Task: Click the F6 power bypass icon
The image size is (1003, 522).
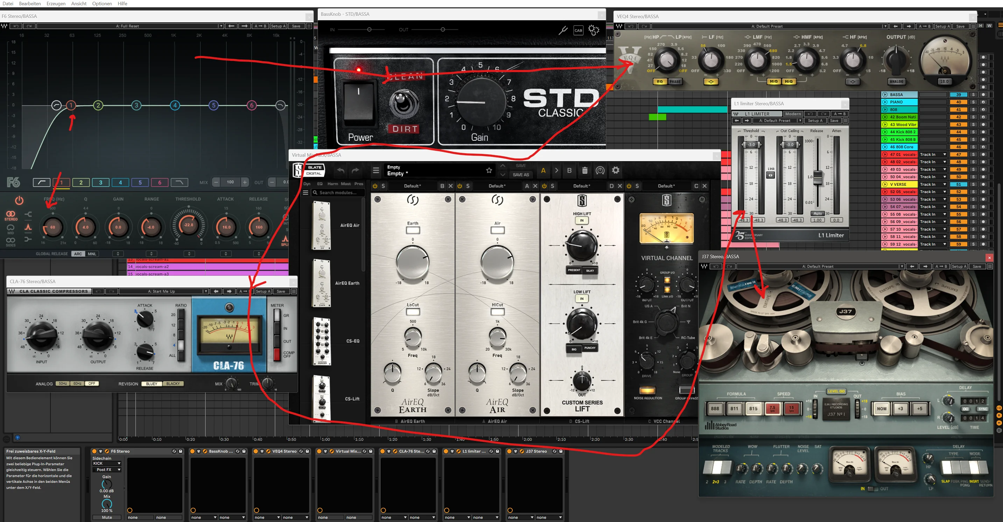Action: (x=19, y=200)
